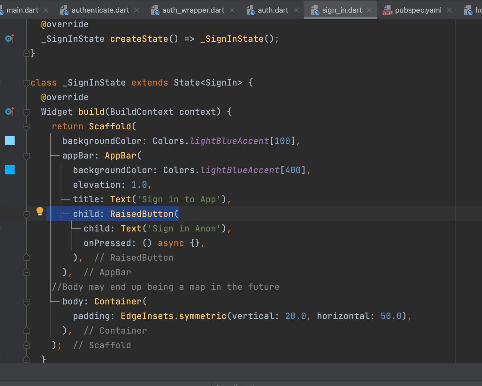
Task: Click the YML file icon on pubspec.yaml tab
Action: click(x=387, y=10)
